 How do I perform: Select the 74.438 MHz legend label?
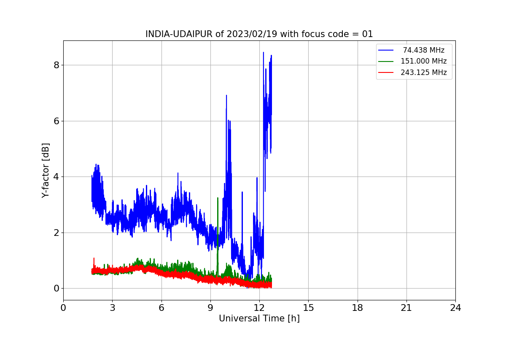pyautogui.click(x=424, y=50)
